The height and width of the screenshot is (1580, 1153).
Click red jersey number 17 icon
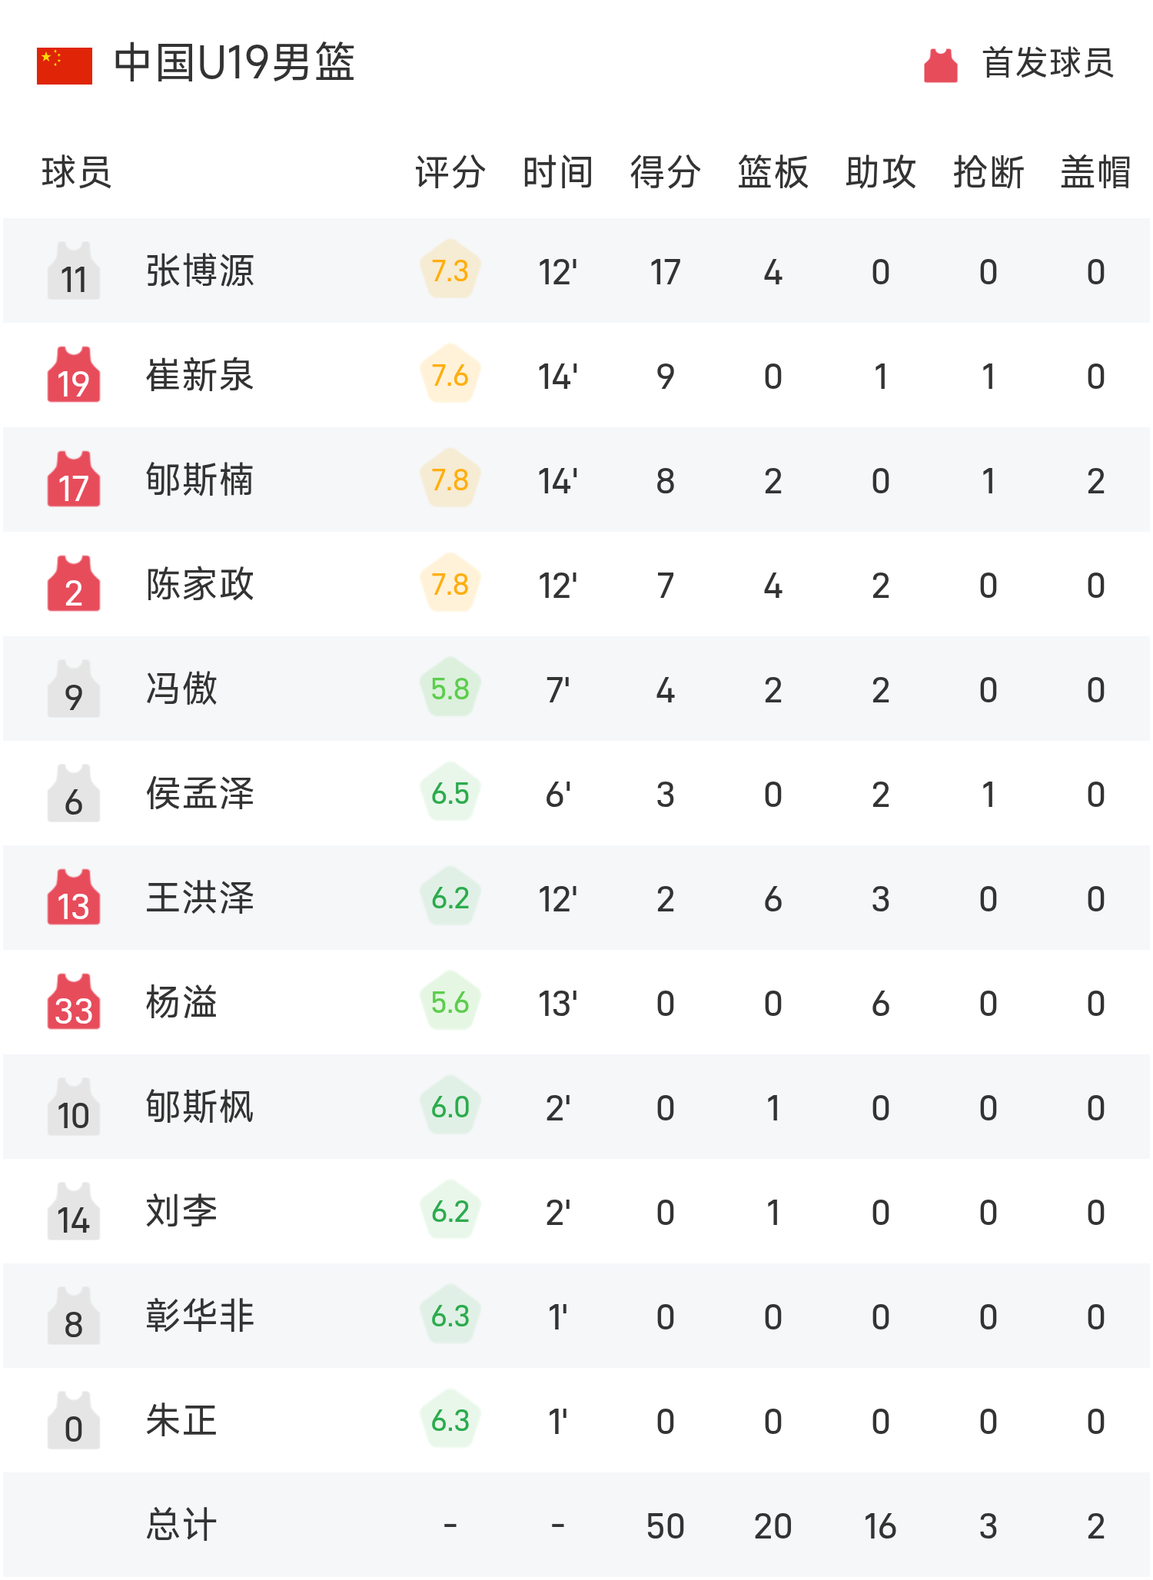coord(74,480)
